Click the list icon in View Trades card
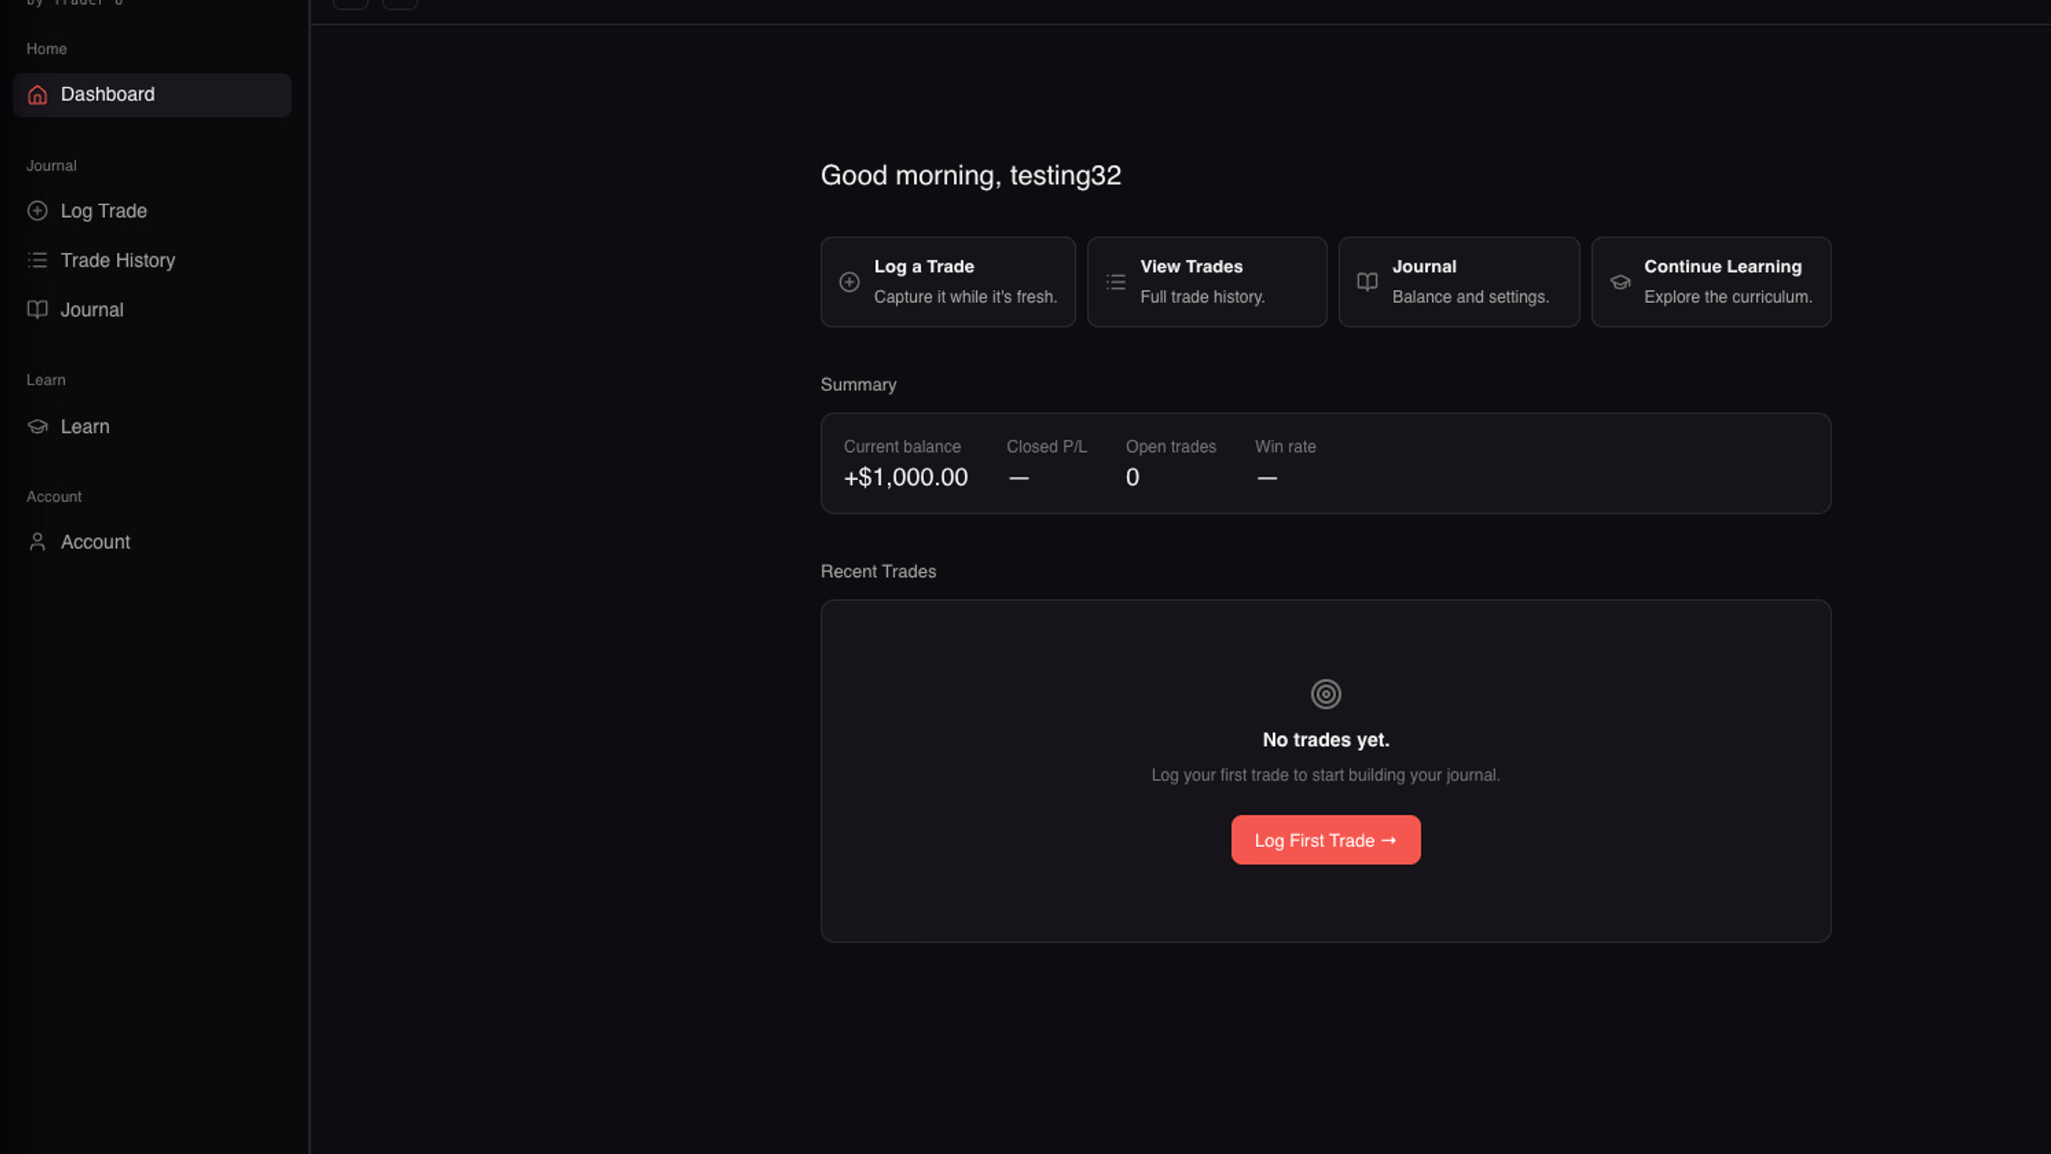 coord(1116,282)
